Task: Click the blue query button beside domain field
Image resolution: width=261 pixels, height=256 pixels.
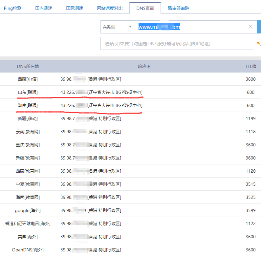Action: (259, 27)
